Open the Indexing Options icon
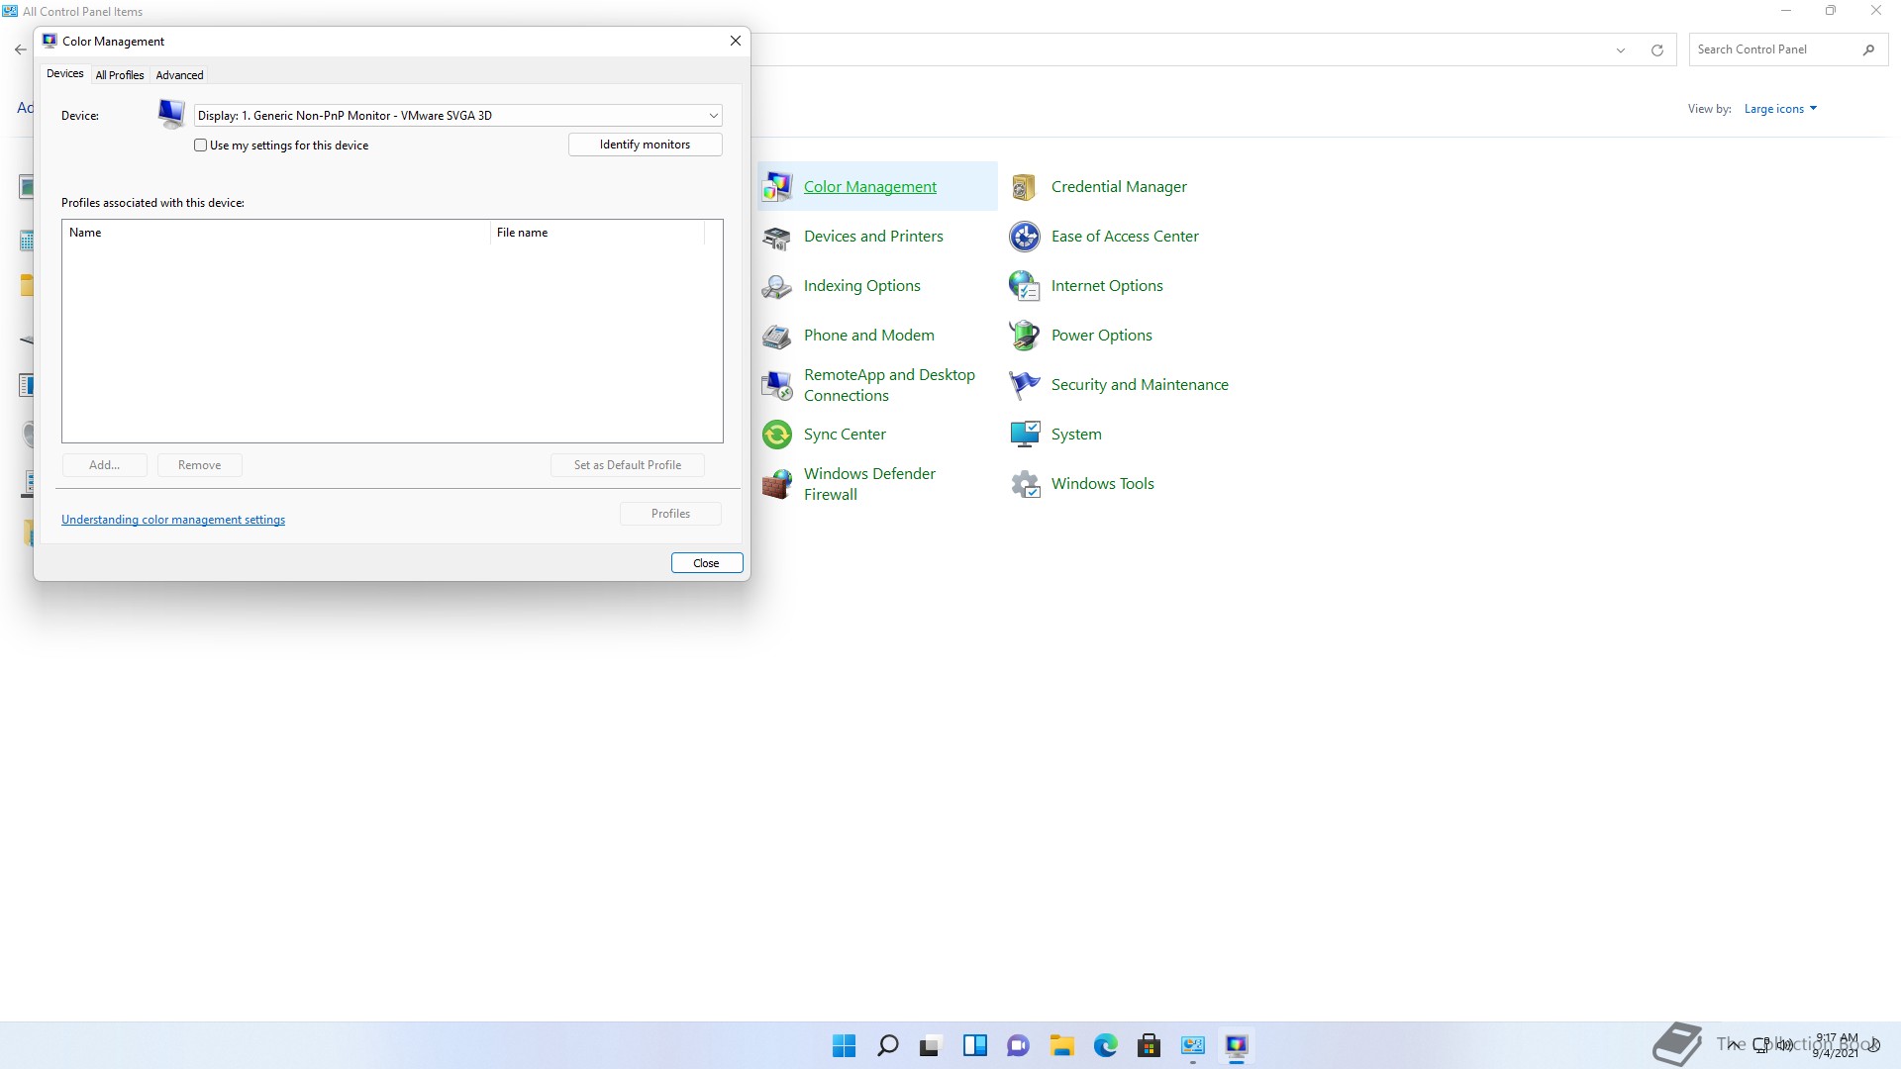Image resolution: width=1901 pixels, height=1069 pixels. pyautogui.click(x=777, y=286)
